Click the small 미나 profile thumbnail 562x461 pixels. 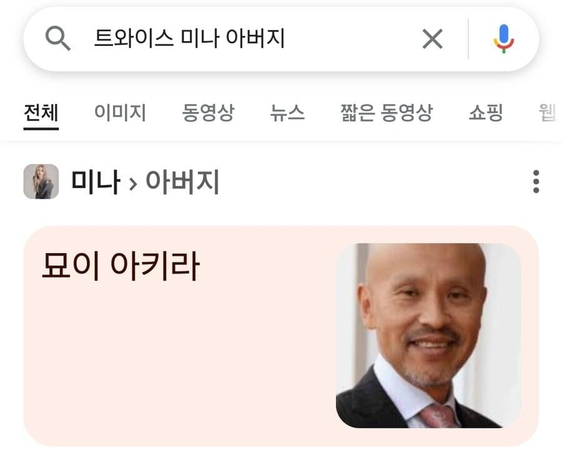click(41, 181)
